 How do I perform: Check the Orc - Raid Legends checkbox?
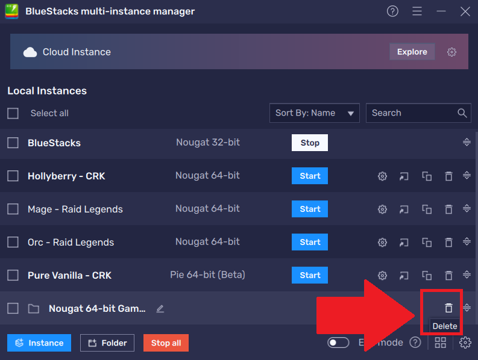13,243
